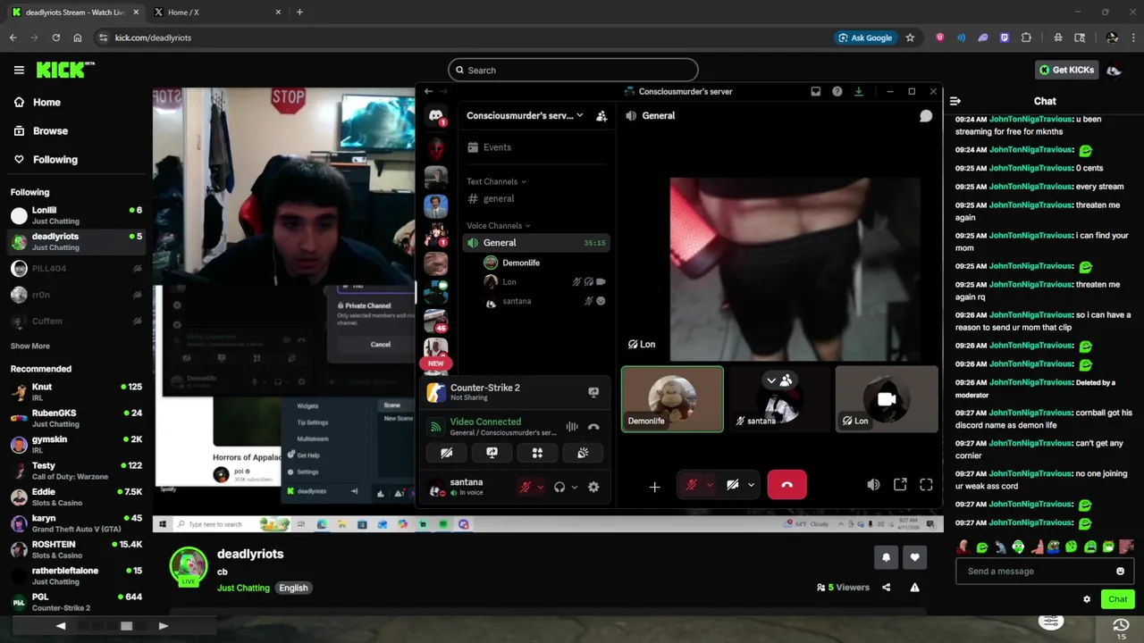
Task: Select Lon camera tile
Action: (x=887, y=399)
